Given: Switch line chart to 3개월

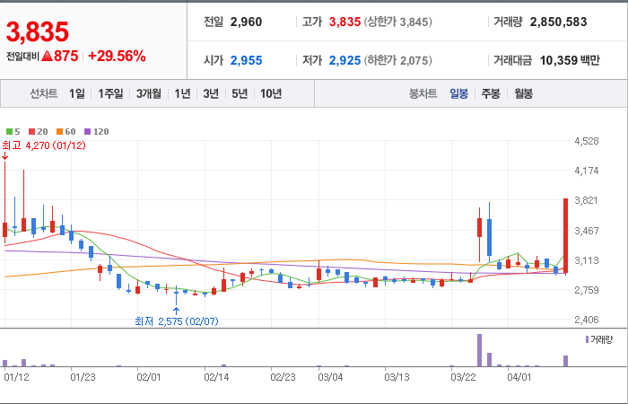Looking at the screenshot, I should click(149, 93).
